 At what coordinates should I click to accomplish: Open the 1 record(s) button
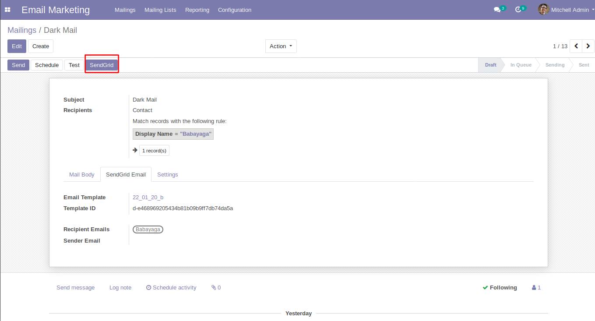[x=154, y=151]
